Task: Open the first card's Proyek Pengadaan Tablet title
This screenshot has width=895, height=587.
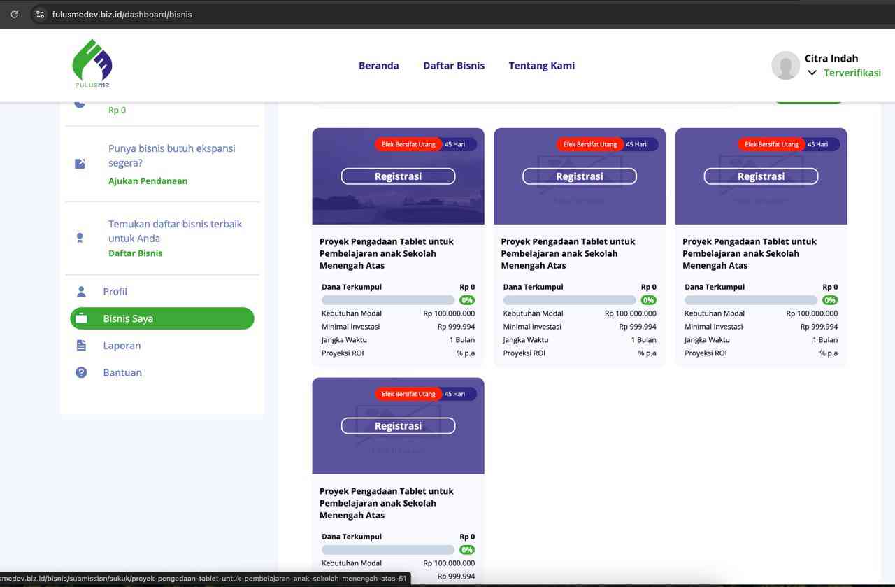Action: coord(387,253)
